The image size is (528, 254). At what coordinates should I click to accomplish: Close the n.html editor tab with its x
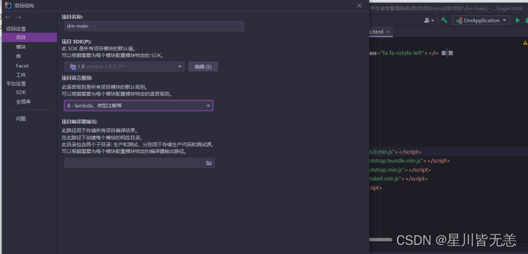click(x=388, y=31)
